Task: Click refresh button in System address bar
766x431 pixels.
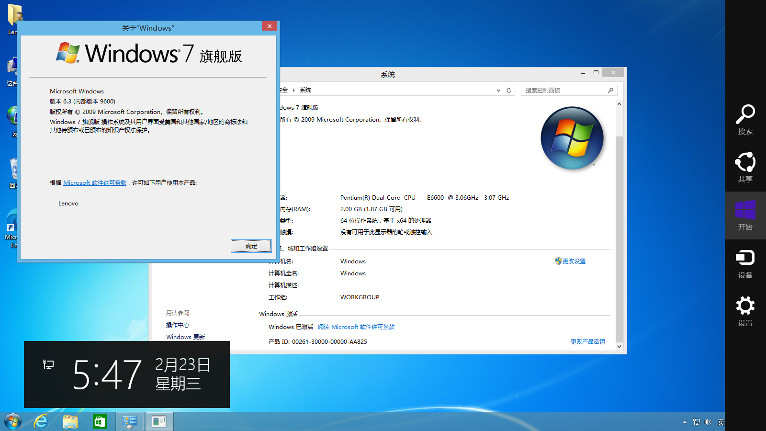Action: click(x=509, y=90)
